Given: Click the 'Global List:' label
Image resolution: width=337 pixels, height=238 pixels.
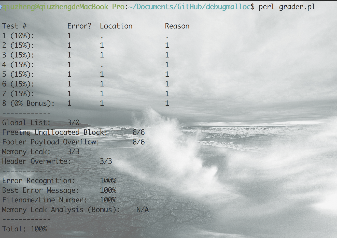Looking at the screenshot, I should tap(26, 123).
